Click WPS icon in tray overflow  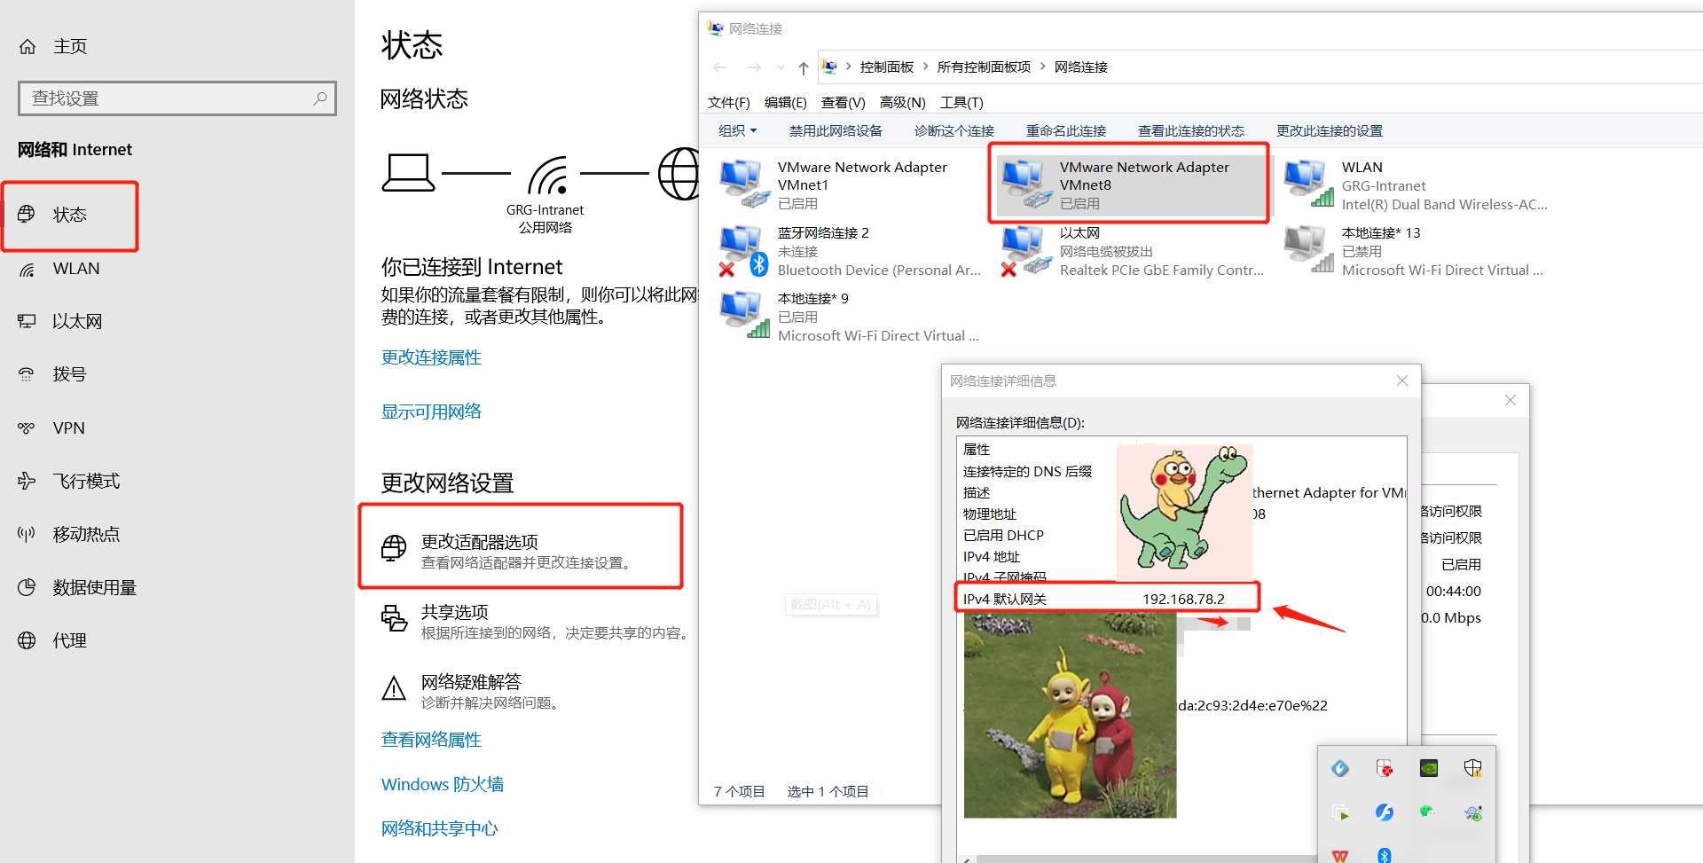pos(1340,855)
